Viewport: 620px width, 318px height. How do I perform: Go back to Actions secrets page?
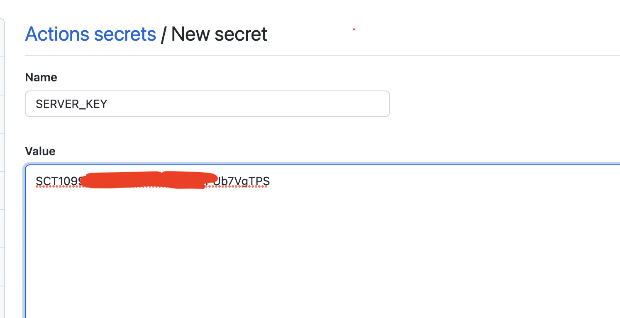90,34
